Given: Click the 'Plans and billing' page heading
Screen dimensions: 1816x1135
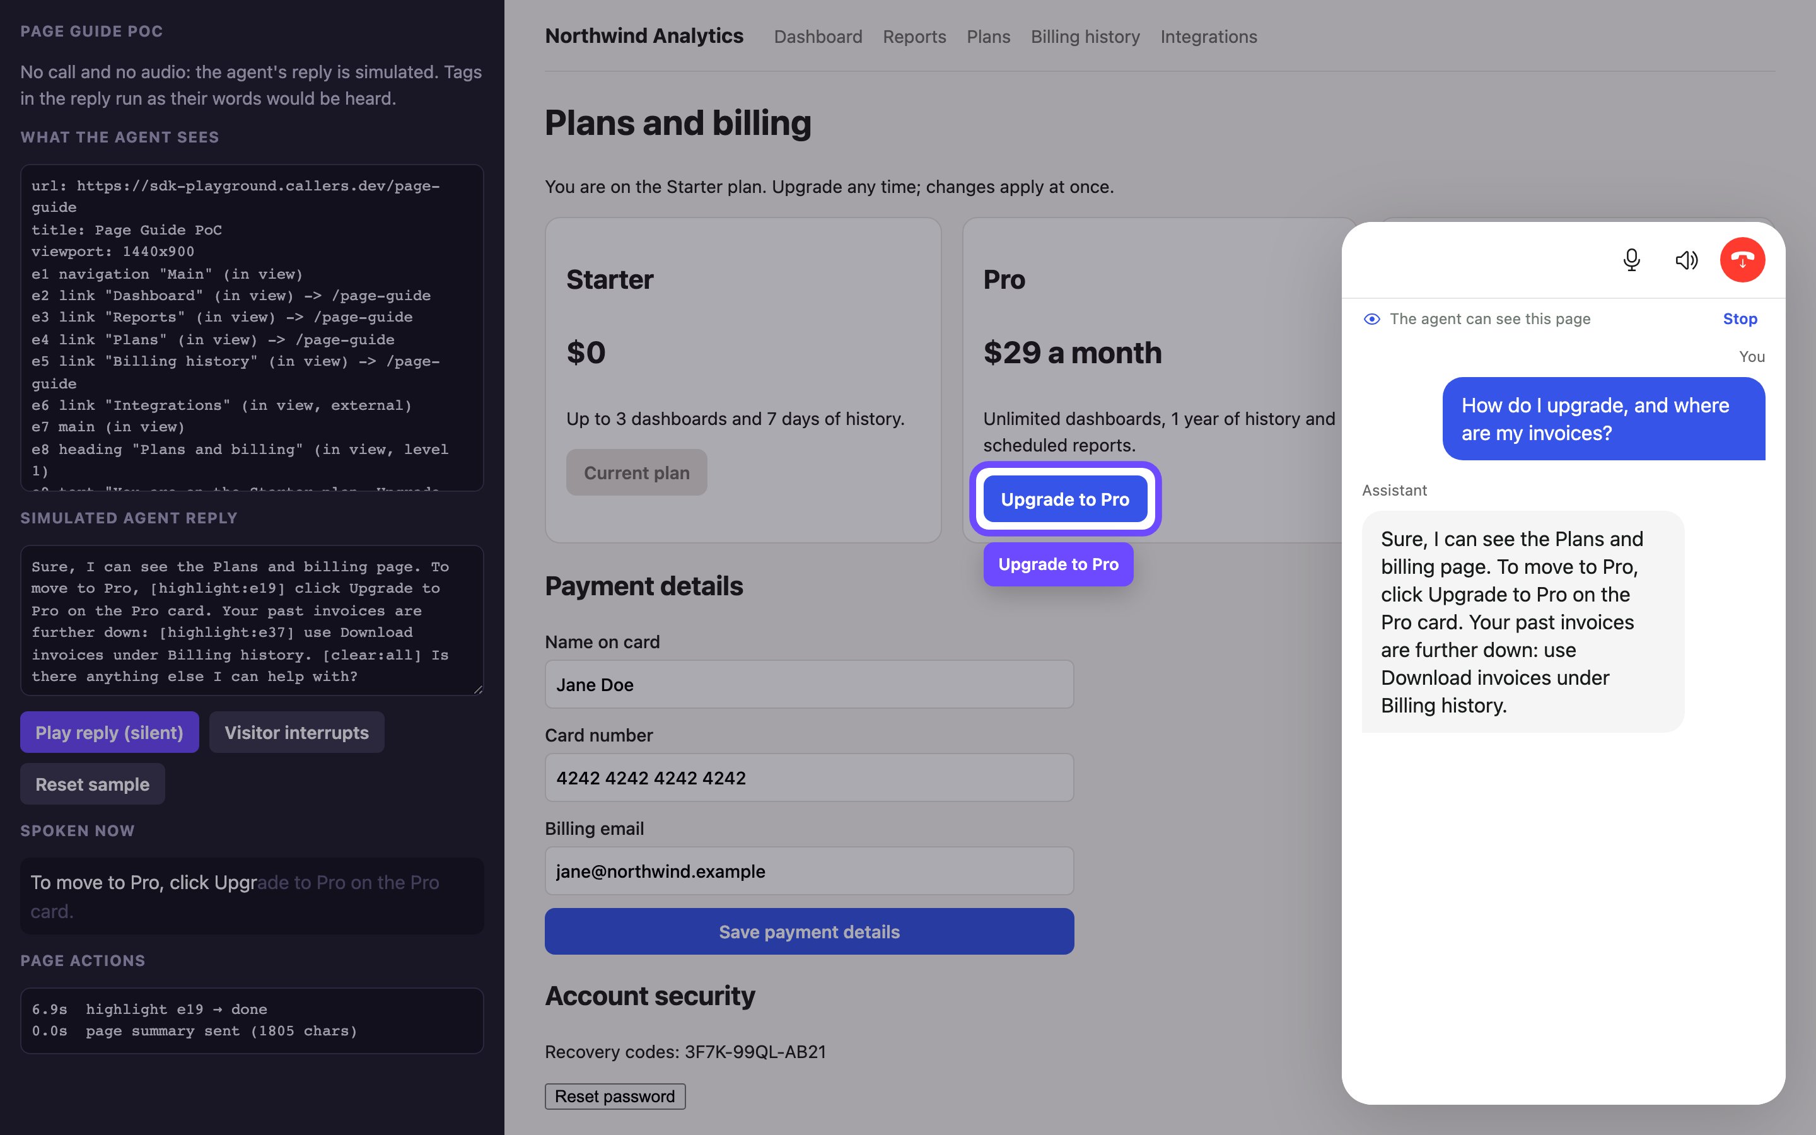Looking at the screenshot, I should (x=678, y=123).
